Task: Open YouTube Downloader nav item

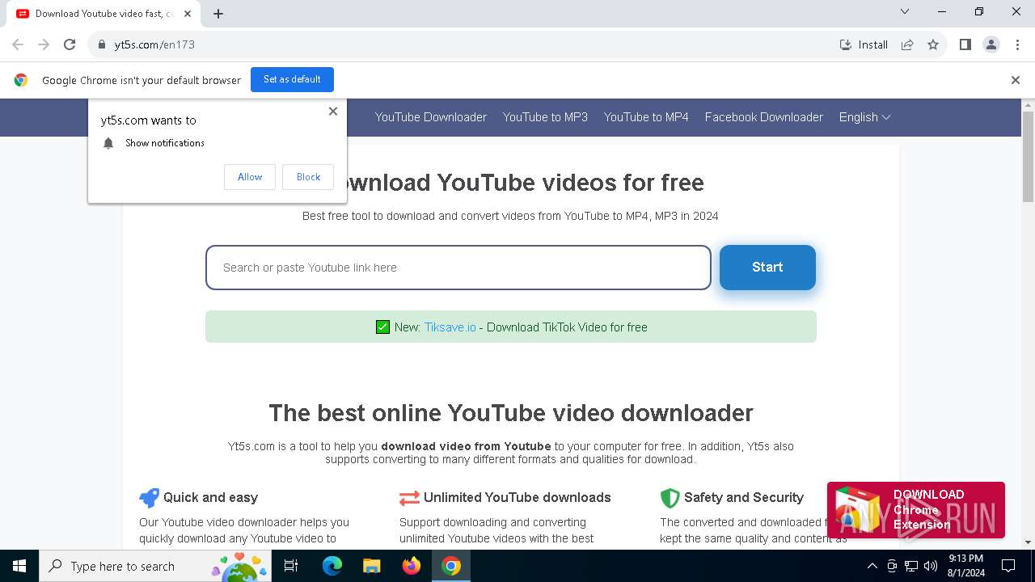Action: point(431,117)
